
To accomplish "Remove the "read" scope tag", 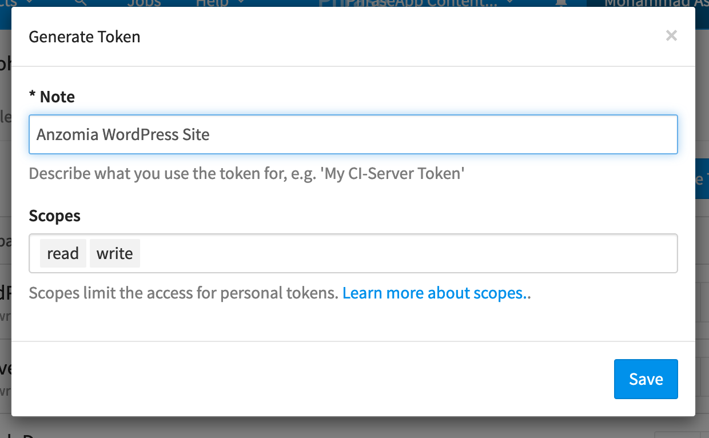I will (x=63, y=253).
